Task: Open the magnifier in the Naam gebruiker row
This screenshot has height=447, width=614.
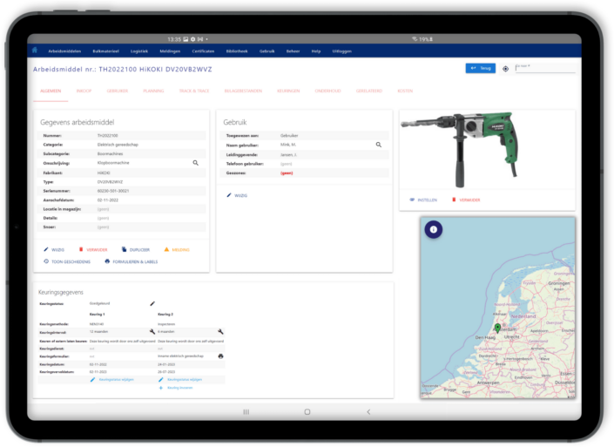Action: (379, 145)
